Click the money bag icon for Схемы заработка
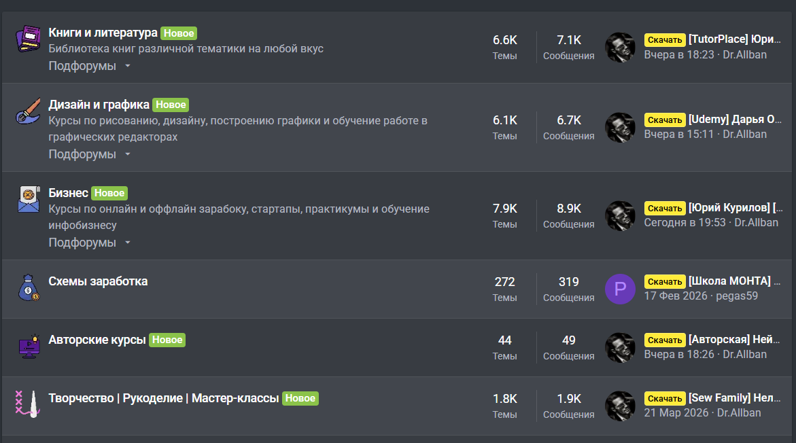796x443 pixels. [x=29, y=287]
